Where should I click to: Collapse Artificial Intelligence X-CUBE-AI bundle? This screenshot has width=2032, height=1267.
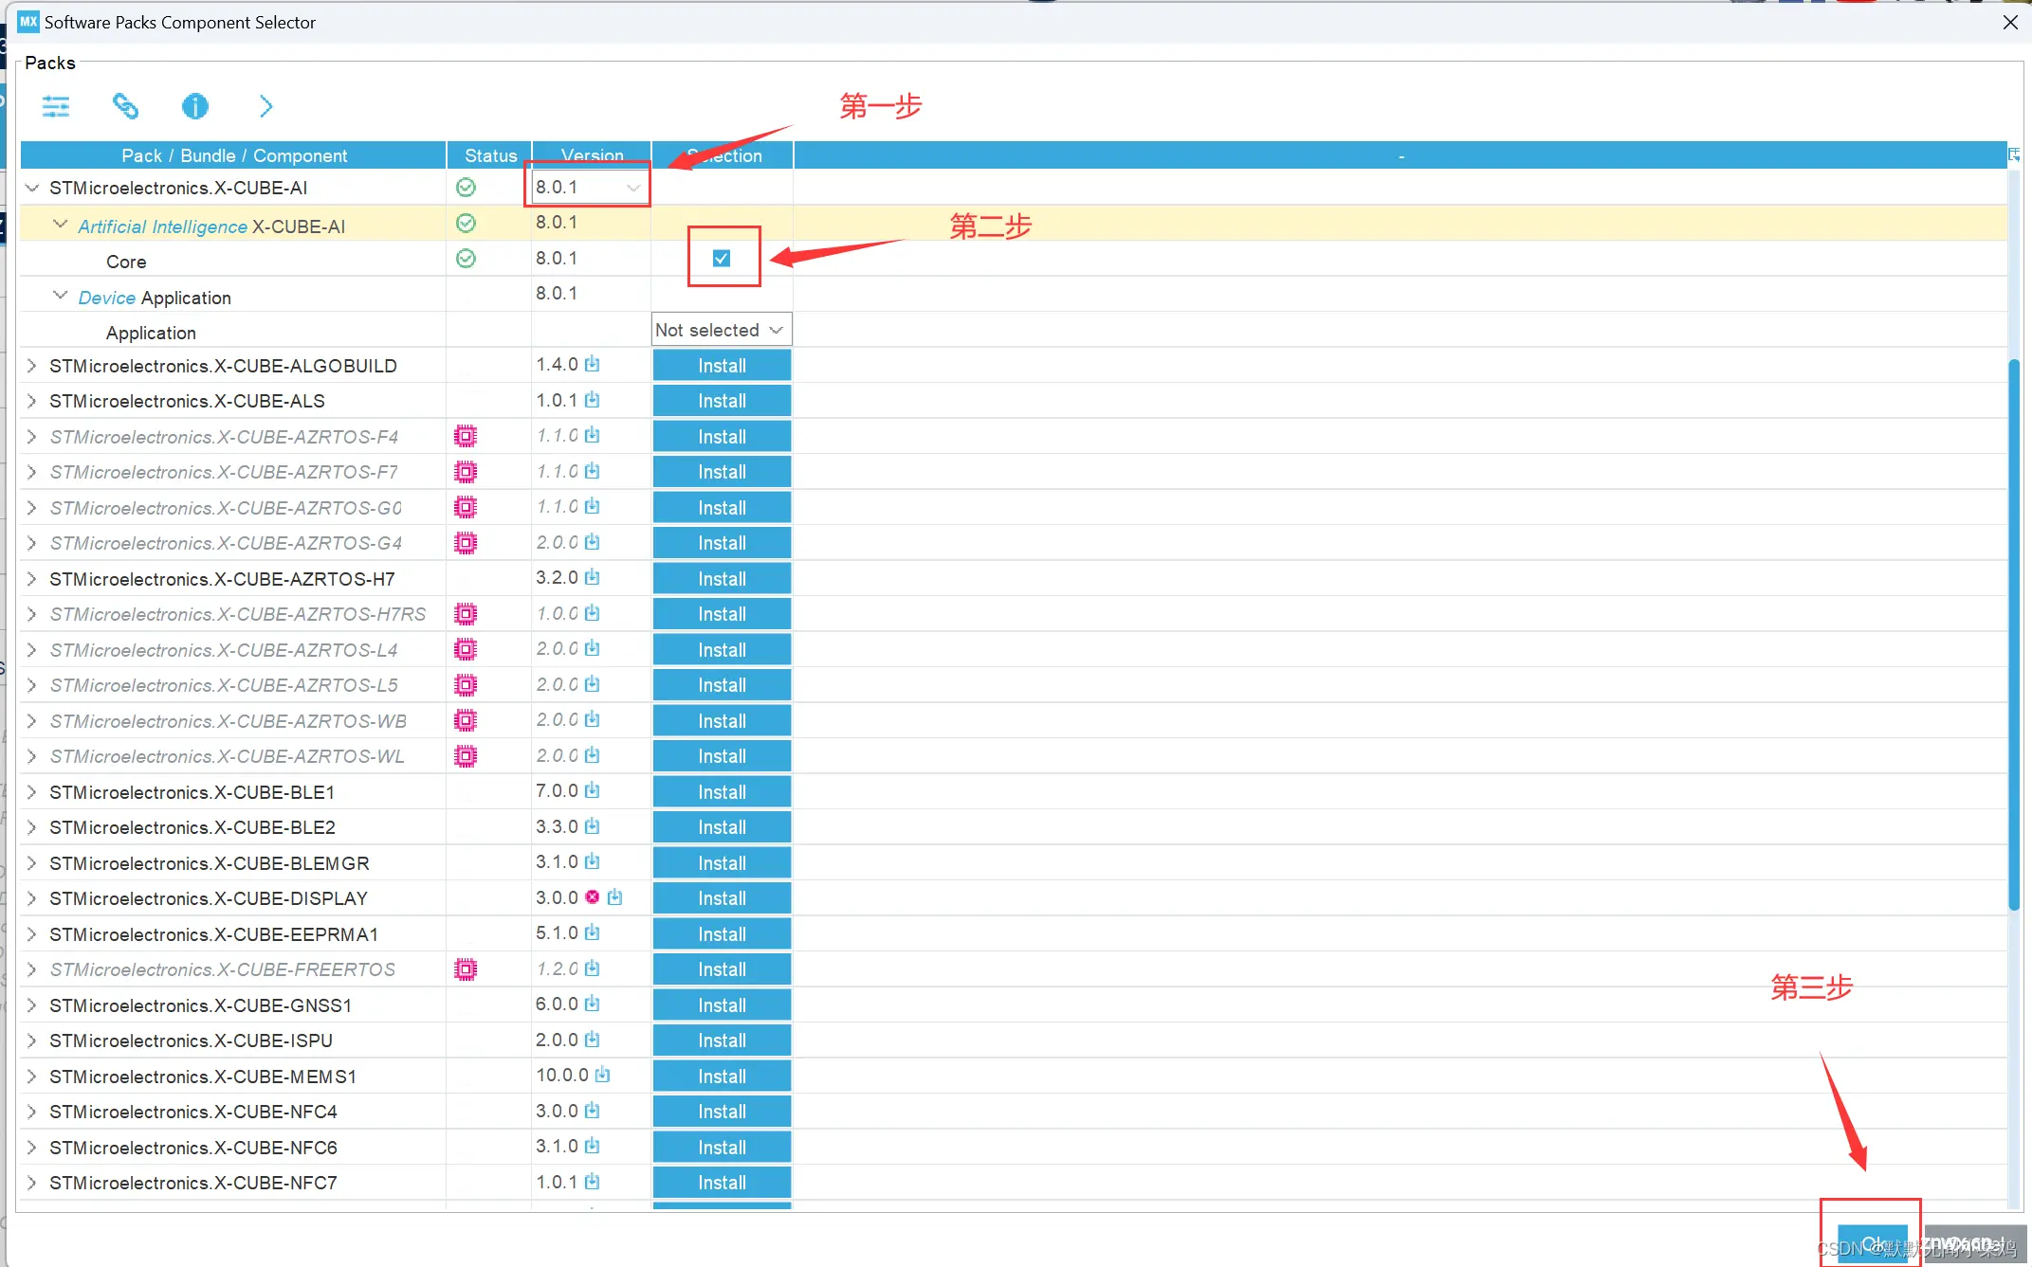pos(61,225)
